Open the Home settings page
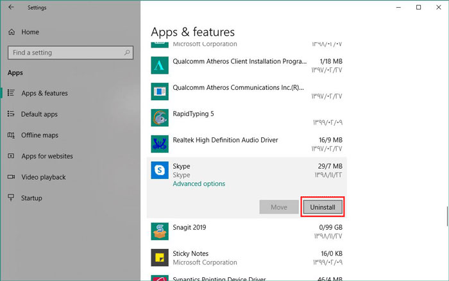449x281 pixels. pyautogui.click(x=30, y=32)
